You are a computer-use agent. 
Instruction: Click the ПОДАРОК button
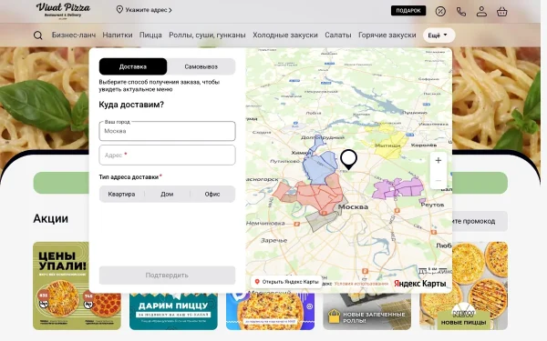(x=408, y=11)
